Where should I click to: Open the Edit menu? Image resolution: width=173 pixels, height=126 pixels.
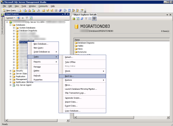coord(10,6)
